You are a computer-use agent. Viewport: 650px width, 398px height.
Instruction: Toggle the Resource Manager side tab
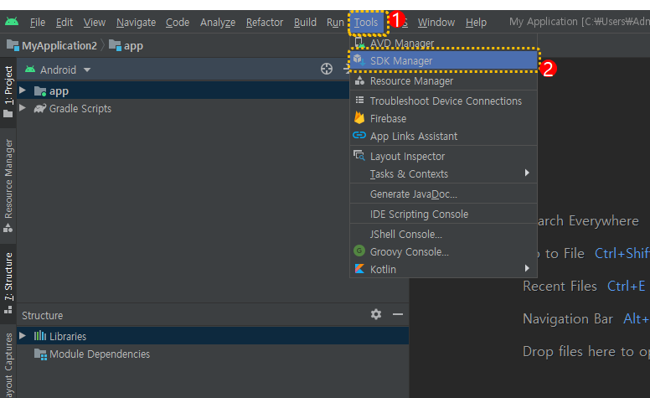pyautogui.click(x=8, y=185)
